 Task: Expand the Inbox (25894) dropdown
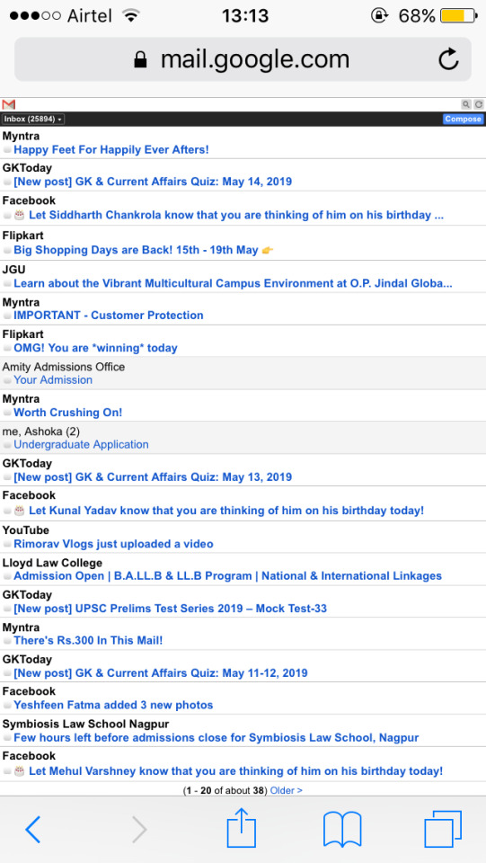33,119
